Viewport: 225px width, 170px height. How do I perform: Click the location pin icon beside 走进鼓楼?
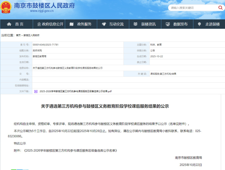[199, 24]
